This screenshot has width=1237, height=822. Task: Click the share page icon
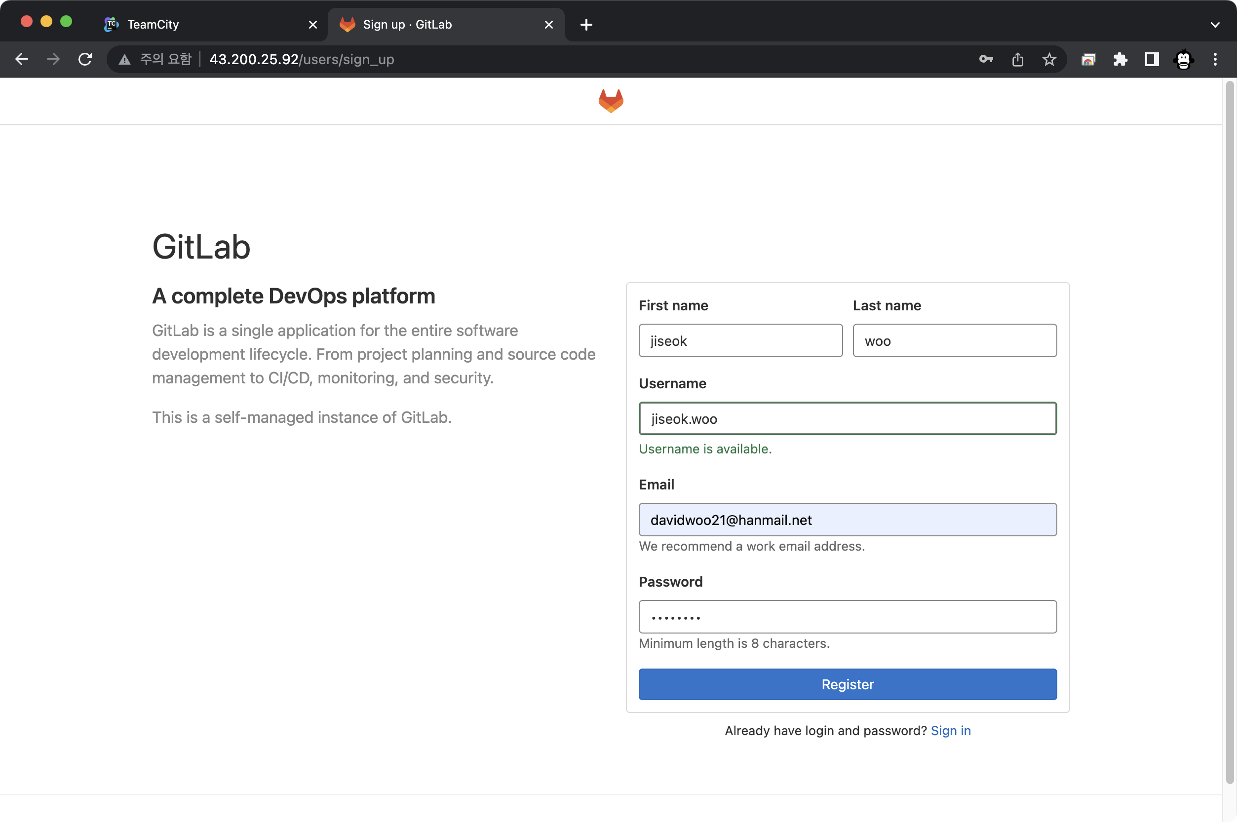(x=1017, y=59)
